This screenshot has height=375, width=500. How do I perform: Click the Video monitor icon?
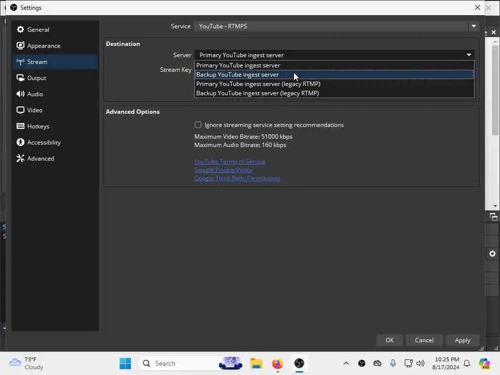21,110
